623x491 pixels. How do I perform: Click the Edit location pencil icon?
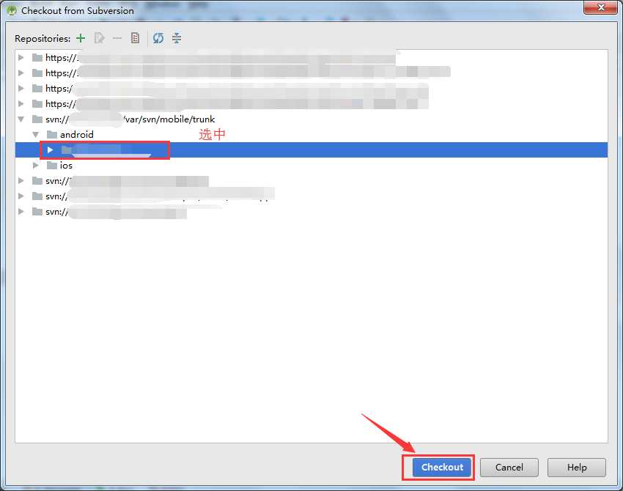tap(99, 38)
